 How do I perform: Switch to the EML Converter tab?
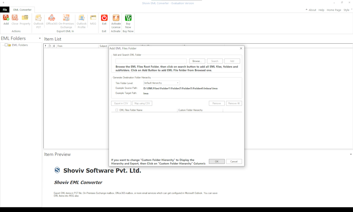pos(22,10)
